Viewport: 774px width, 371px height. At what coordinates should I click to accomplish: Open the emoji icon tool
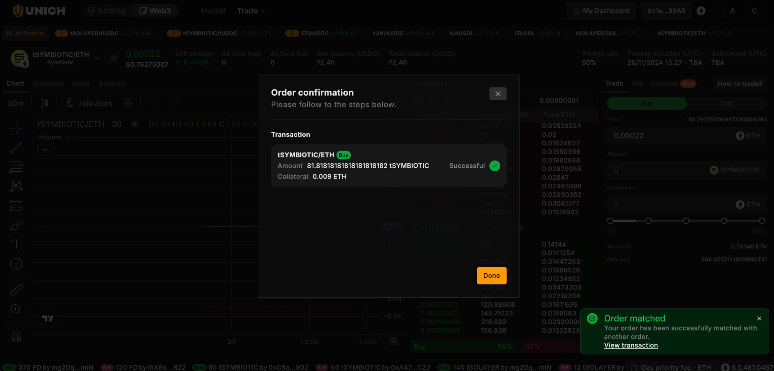tap(16, 264)
